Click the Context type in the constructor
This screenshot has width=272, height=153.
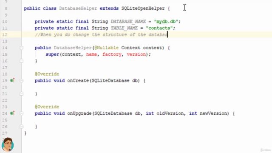pyautogui.click(x=131, y=48)
